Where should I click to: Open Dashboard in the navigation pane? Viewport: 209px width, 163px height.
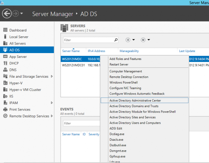coord(27,30)
